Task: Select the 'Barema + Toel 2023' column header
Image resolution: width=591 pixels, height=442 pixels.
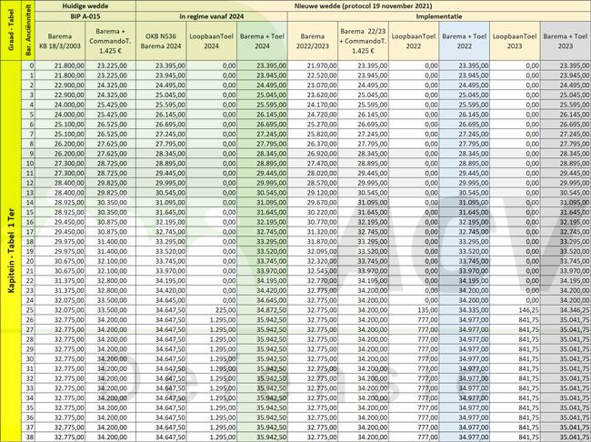Action: 566,41
